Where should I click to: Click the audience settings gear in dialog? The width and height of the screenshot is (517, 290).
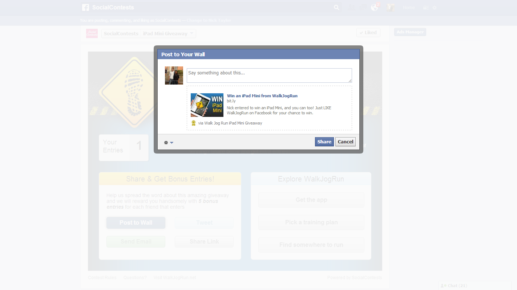click(166, 143)
